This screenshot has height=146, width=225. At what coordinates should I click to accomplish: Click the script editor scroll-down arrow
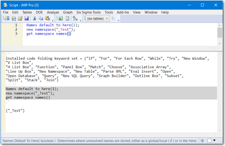point(219,43)
